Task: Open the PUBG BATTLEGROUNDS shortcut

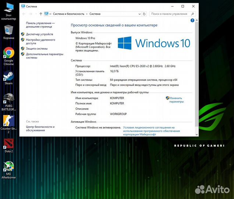Action: pyautogui.click(x=9, y=102)
